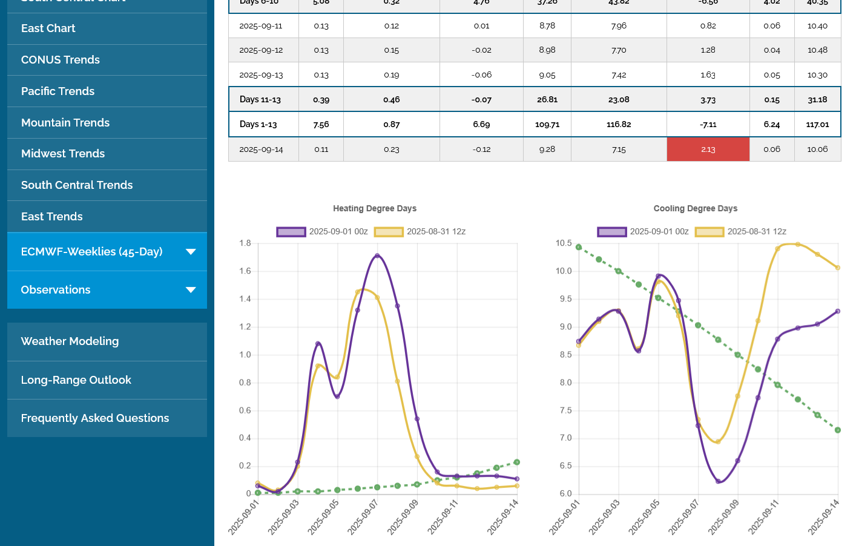Open the Weather Modeling section

point(70,341)
